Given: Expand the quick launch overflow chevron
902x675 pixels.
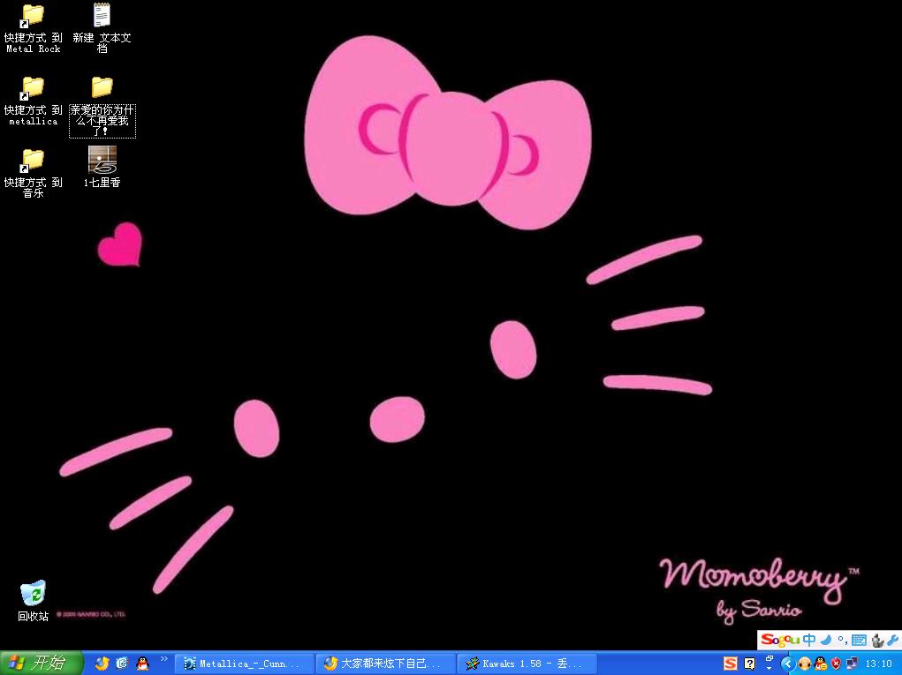Looking at the screenshot, I should [x=164, y=659].
